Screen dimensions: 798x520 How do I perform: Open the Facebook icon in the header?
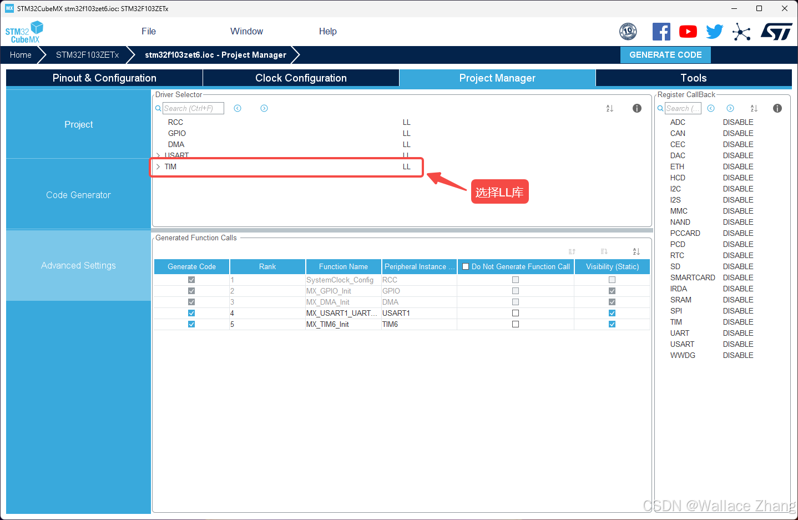[661, 32]
